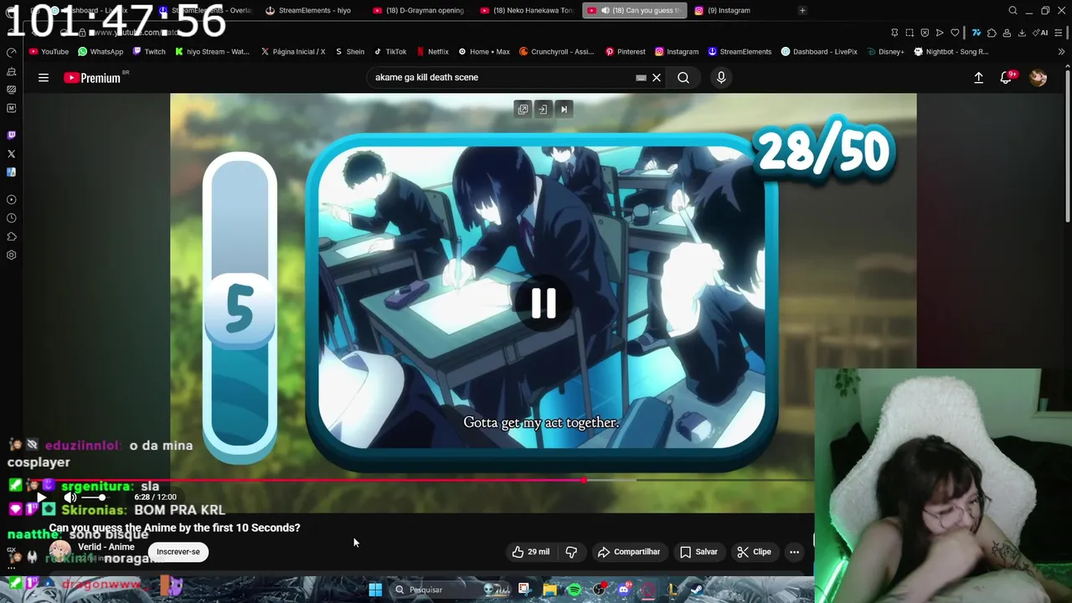Take a snapshot with the toolbar capture icon

pyautogui.click(x=910, y=33)
